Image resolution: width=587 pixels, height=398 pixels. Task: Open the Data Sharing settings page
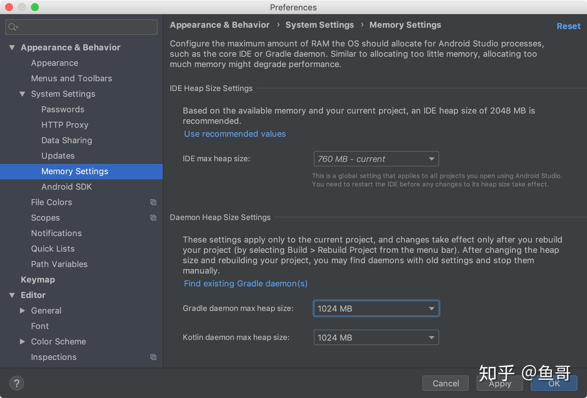67,140
